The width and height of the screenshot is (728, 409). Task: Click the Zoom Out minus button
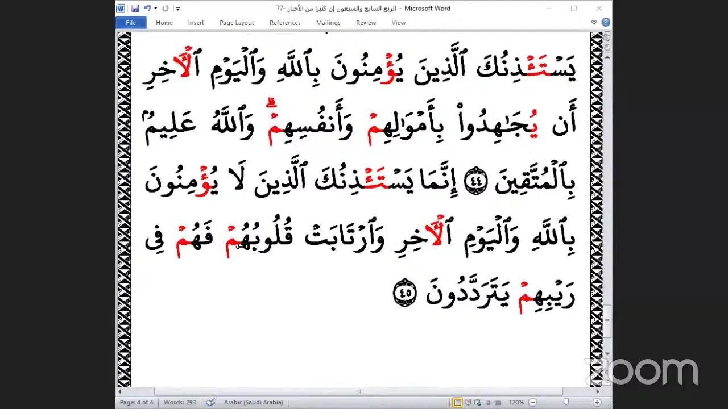[532, 402]
